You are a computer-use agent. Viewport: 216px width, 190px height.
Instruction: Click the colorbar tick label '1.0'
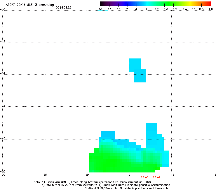point(211,9)
